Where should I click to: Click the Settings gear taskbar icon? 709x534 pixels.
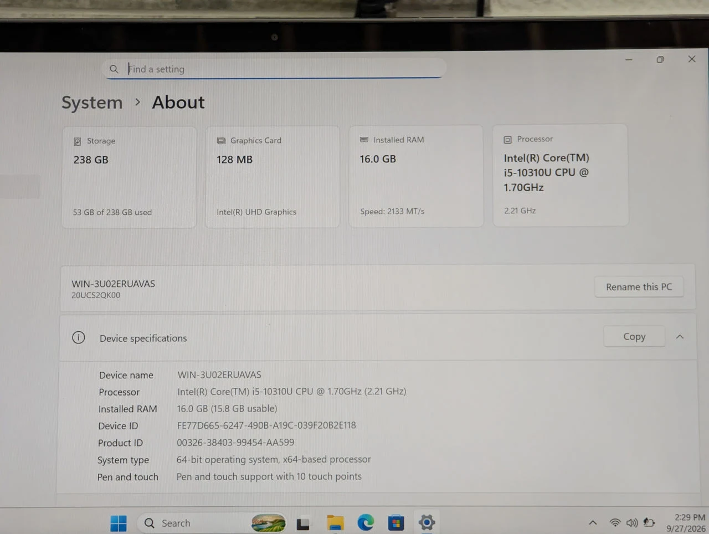tap(427, 522)
